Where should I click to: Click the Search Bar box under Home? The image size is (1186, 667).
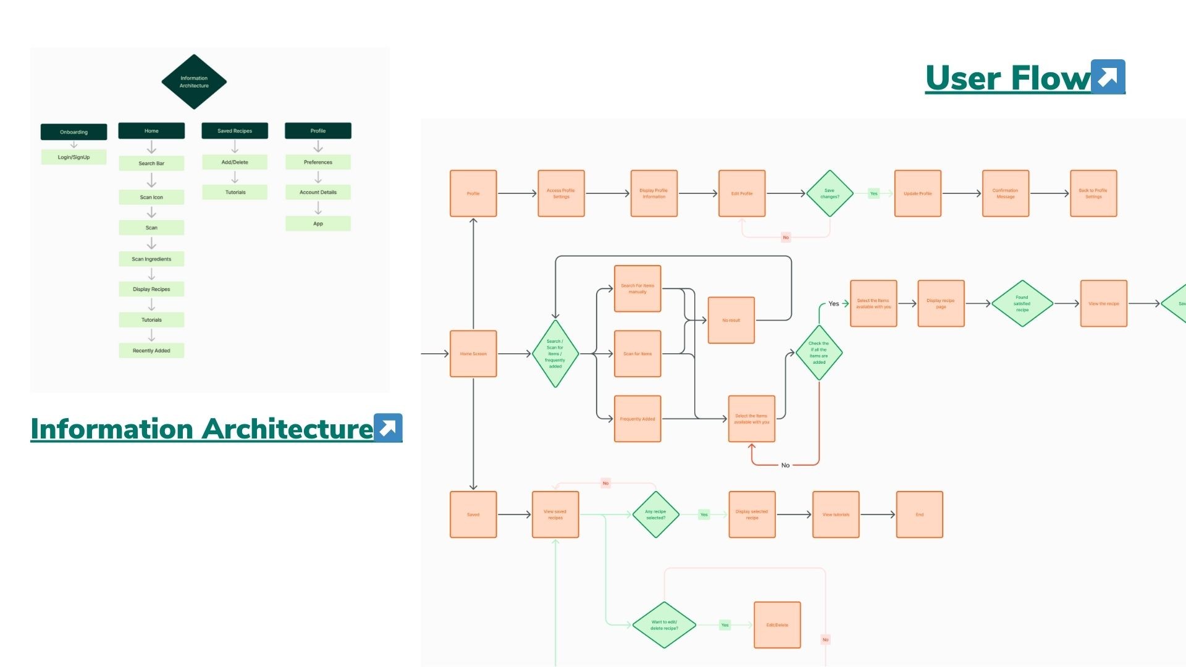151,164
